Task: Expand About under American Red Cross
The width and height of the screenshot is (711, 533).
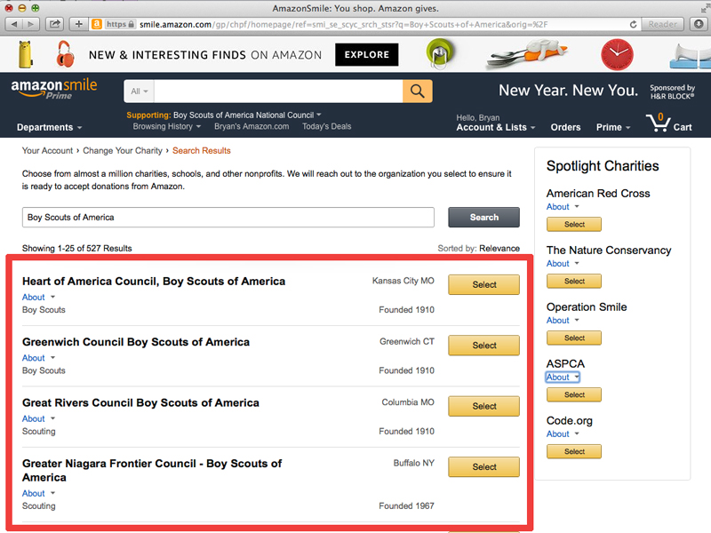Action: 563,207
